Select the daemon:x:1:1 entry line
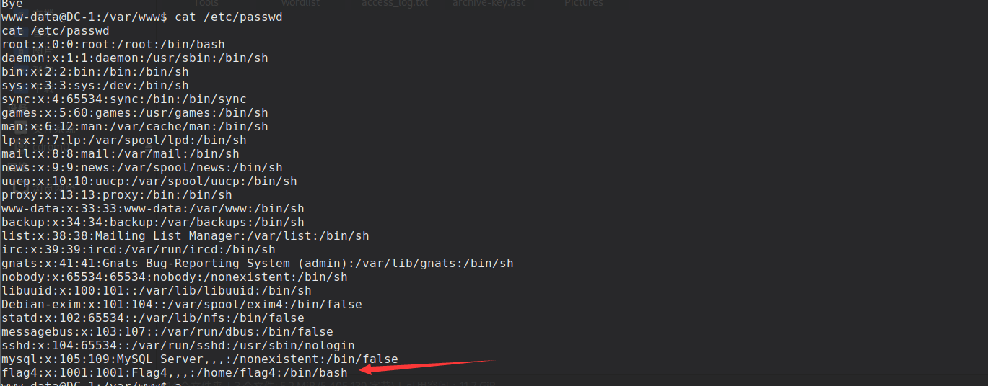Screen dimensions: 988x386 pos(135,58)
